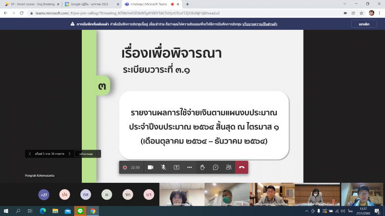This screenshot has width=385, height=216.
Task: Open the tab search dropdown
Action: (345, 4)
